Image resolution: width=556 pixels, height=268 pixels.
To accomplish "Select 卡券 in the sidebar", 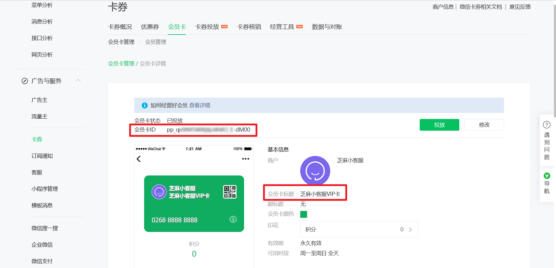I will tap(37, 139).
